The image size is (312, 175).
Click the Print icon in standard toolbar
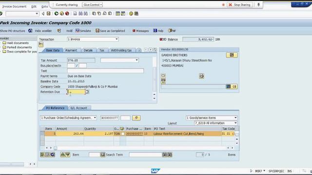tap(75, 14)
